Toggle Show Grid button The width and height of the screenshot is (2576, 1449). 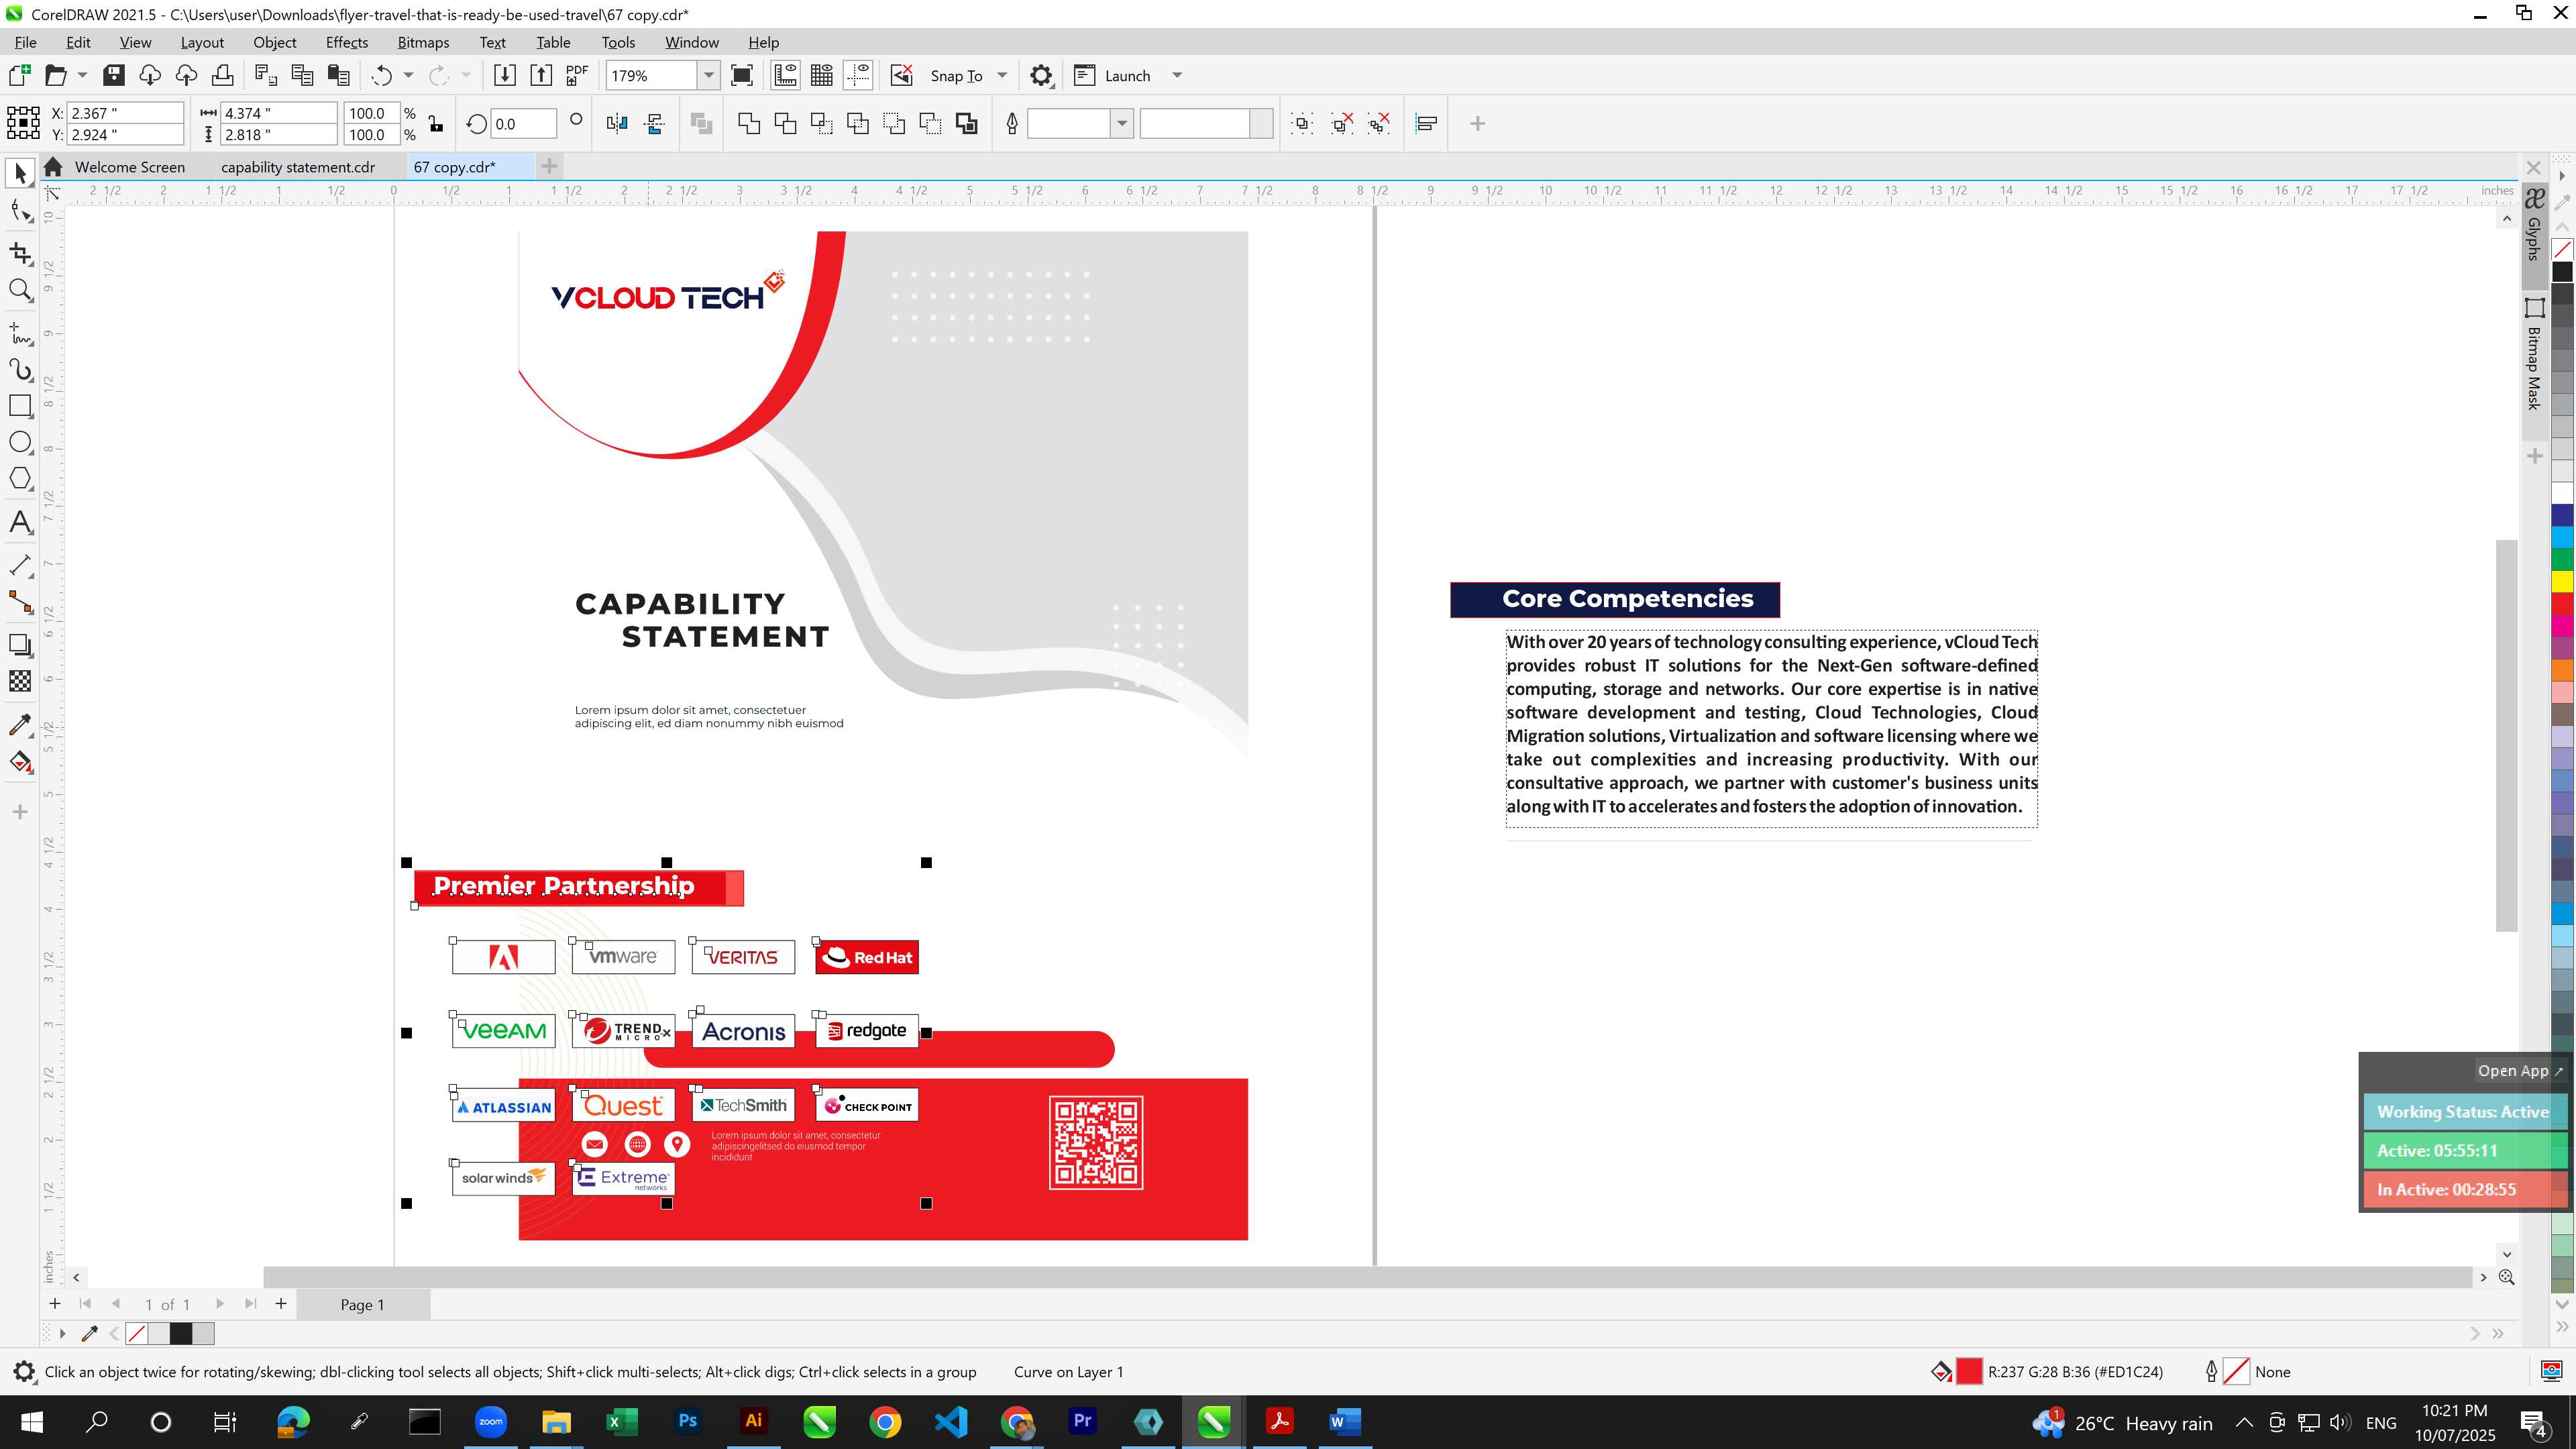(x=822, y=75)
